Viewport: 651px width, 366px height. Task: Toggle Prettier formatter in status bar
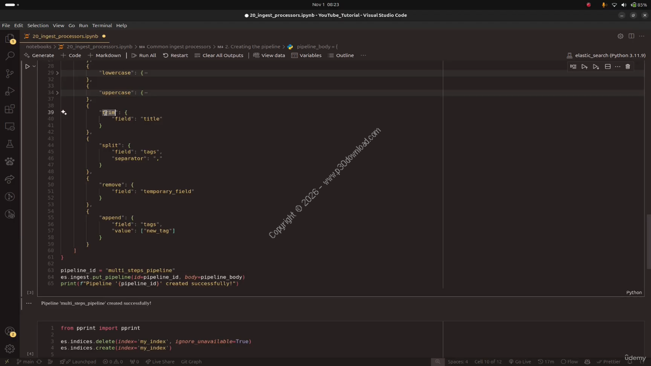click(608, 361)
